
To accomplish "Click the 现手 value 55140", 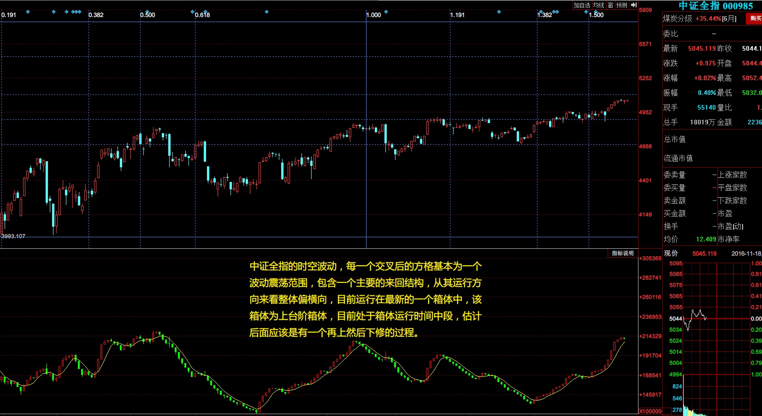I will coord(707,107).
